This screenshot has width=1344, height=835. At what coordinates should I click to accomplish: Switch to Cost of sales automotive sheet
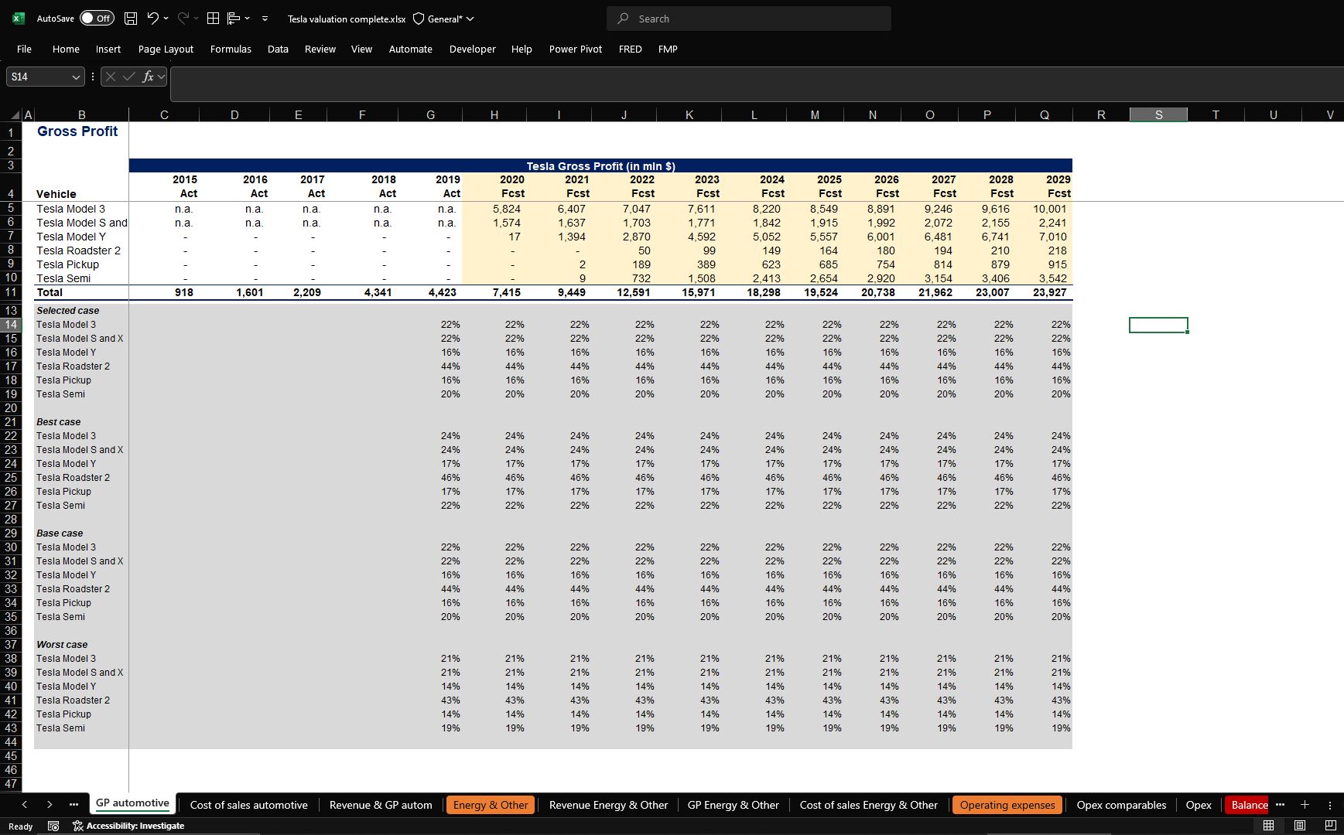248,805
